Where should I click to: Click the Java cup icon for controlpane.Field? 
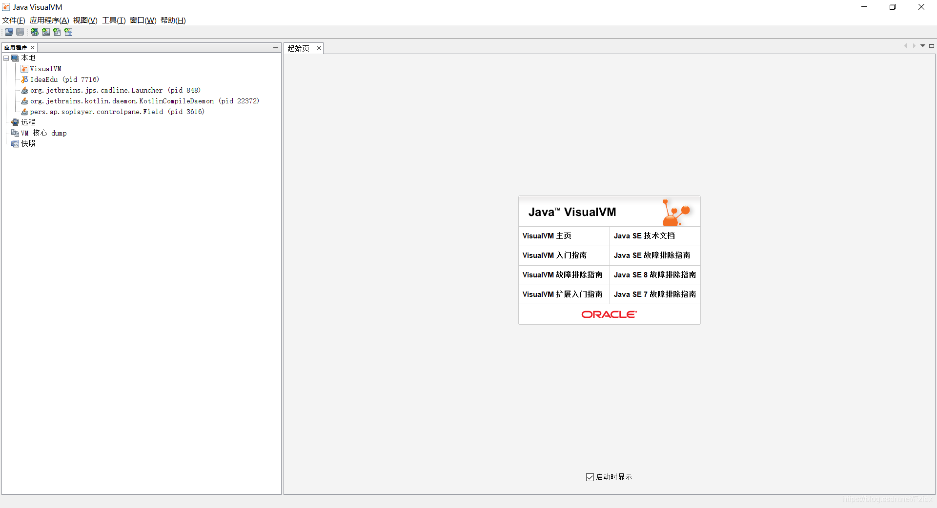[x=24, y=112]
